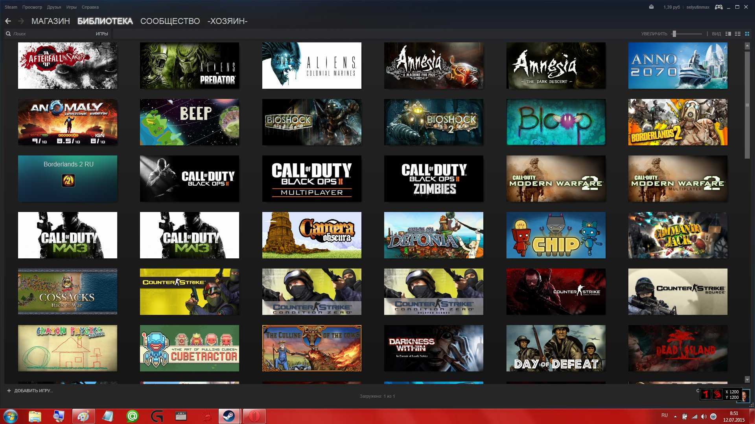Open Commando Jack thumbnail
Image resolution: width=755 pixels, height=424 pixels.
[678, 235]
